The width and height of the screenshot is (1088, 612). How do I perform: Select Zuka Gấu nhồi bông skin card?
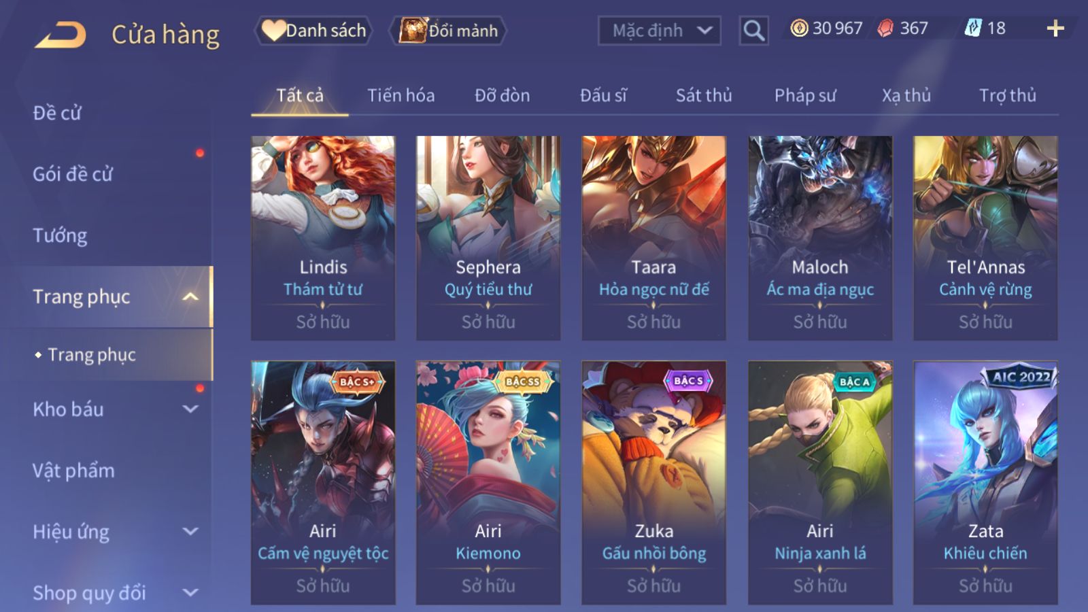click(653, 483)
